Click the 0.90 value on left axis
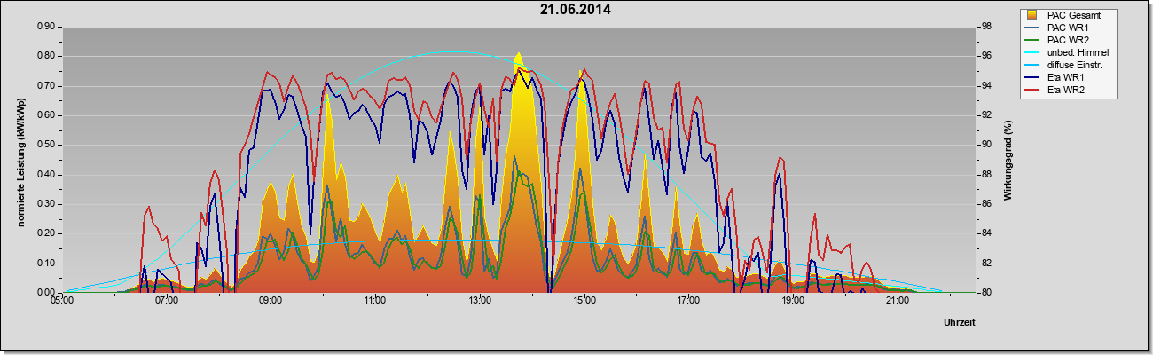 click(x=45, y=27)
